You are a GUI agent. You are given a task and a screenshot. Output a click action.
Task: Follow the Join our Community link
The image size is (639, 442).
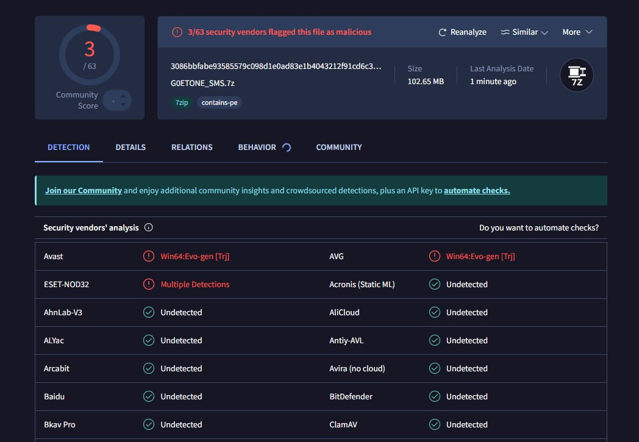click(84, 190)
